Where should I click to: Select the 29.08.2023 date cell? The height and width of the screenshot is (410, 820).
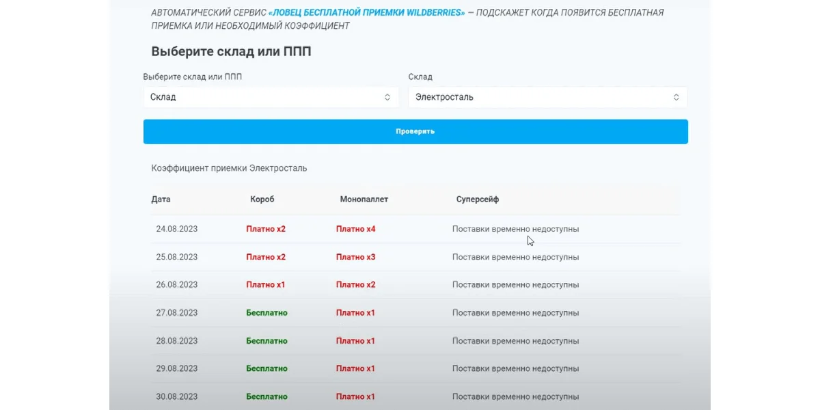click(x=177, y=368)
